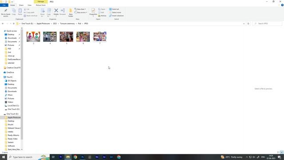Image resolution: width=284 pixels, height=160 pixels.
Task: Click the Windows Start button
Action: coord(4,157)
